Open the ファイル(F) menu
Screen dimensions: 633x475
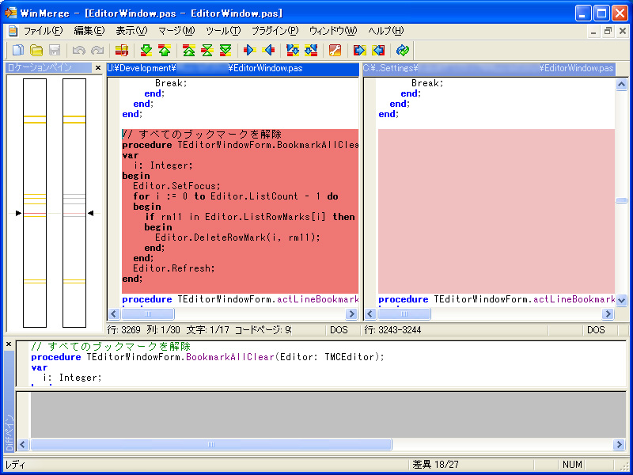click(44, 31)
